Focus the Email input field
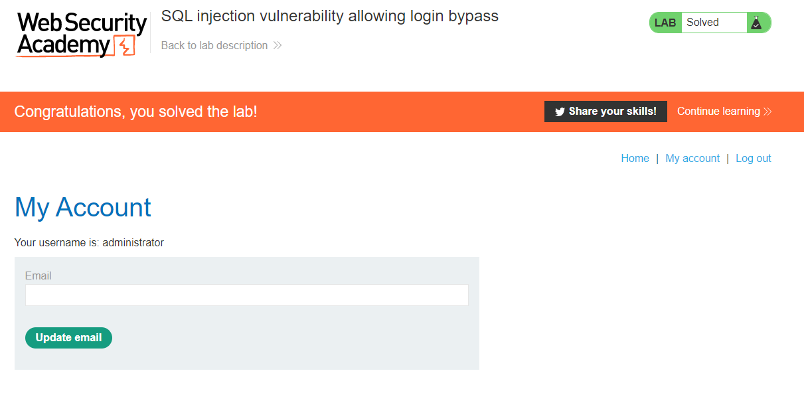Image resolution: width=804 pixels, height=393 pixels. coord(247,295)
